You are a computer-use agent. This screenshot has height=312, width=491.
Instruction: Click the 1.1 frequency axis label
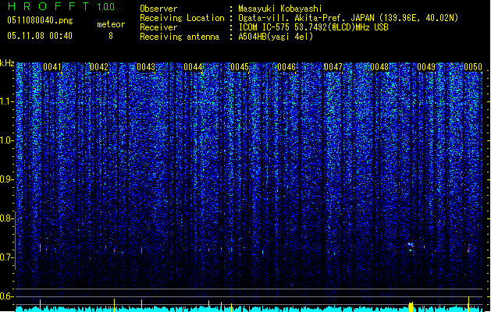(x=6, y=101)
